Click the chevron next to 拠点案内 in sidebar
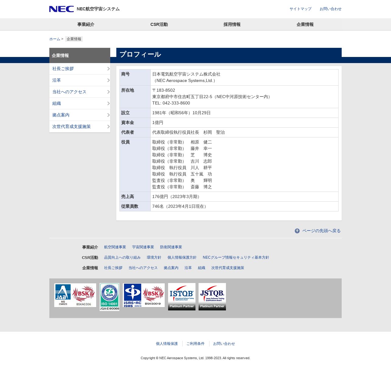 point(108,115)
